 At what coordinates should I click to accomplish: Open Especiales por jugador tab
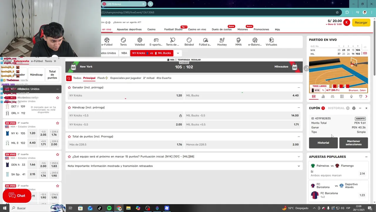pyautogui.click(x=126, y=78)
